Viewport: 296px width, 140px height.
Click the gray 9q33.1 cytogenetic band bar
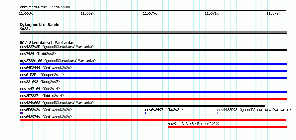(x=153, y=32)
